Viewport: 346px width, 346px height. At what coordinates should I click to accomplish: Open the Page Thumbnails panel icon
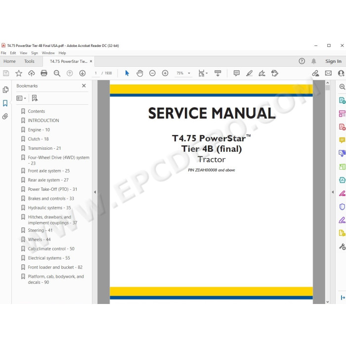[x=5, y=89]
